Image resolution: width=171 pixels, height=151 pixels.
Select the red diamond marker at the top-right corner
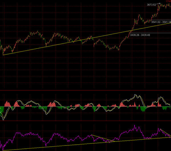pos(167,1)
